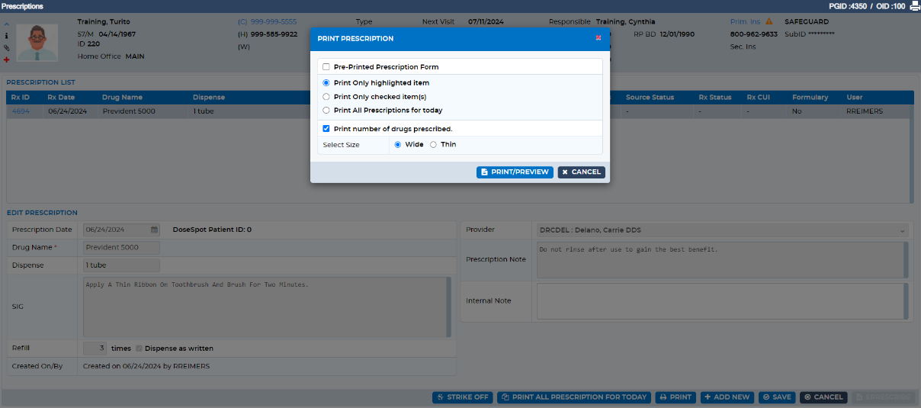921x408 pixels.
Task: Click the Prescription Note text area
Action: (720, 260)
